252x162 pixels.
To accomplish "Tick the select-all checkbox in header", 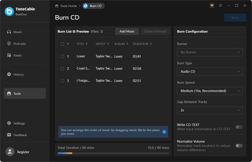I will pyautogui.click(x=62, y=44).
